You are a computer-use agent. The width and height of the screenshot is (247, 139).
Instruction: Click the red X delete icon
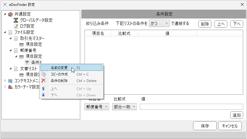click(x=44, y=81)
